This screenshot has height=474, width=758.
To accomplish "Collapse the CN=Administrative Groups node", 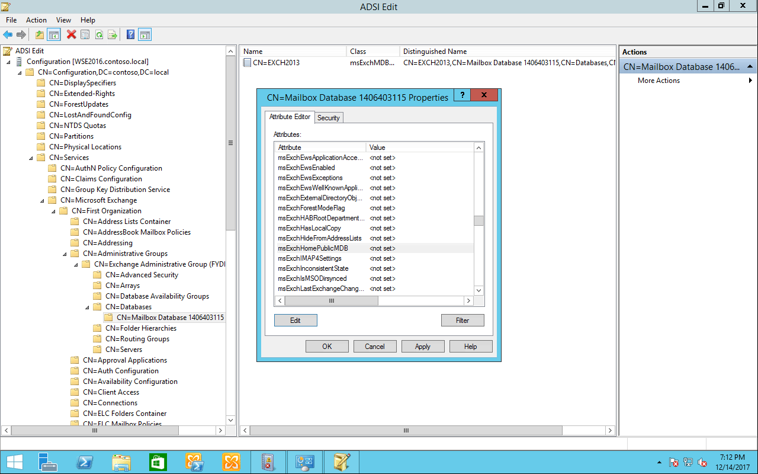I will 65,254.
